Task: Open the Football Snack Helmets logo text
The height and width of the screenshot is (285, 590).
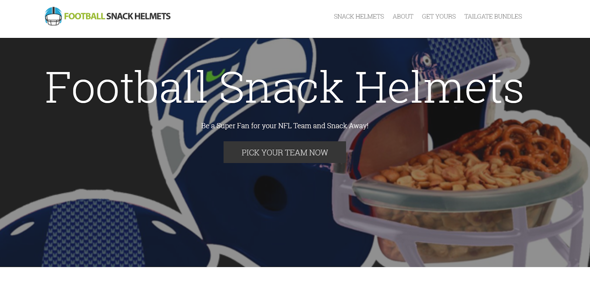Action: click(x=117, y=16)
